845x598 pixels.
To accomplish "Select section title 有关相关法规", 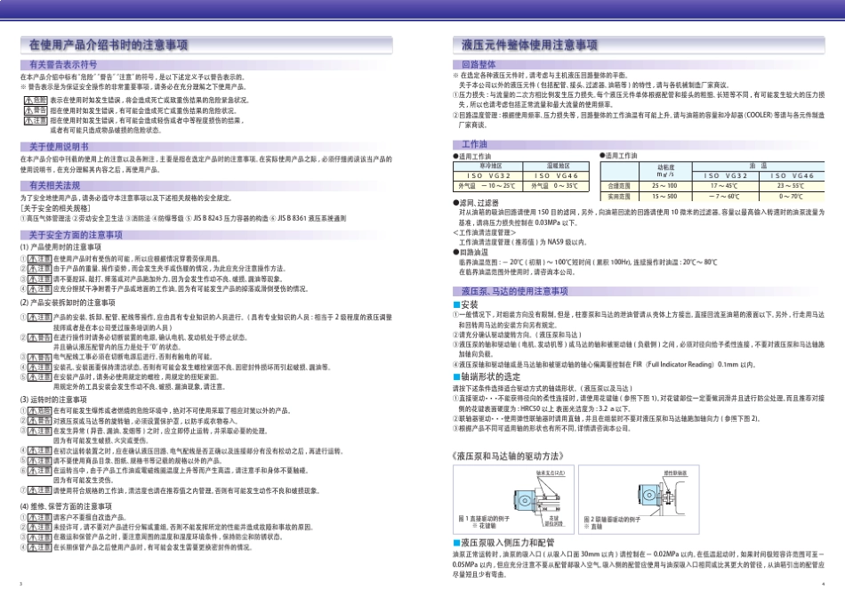I will 54,185.
